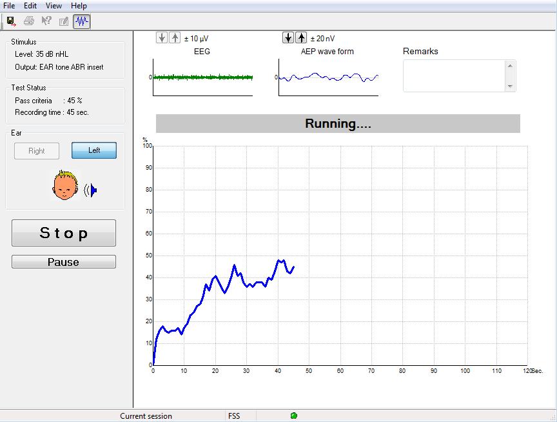Open the View menu

tap(54, 6)
